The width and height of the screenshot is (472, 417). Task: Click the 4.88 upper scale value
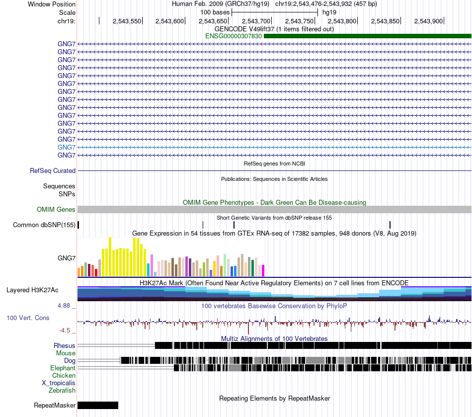click(x=64, y=306)
